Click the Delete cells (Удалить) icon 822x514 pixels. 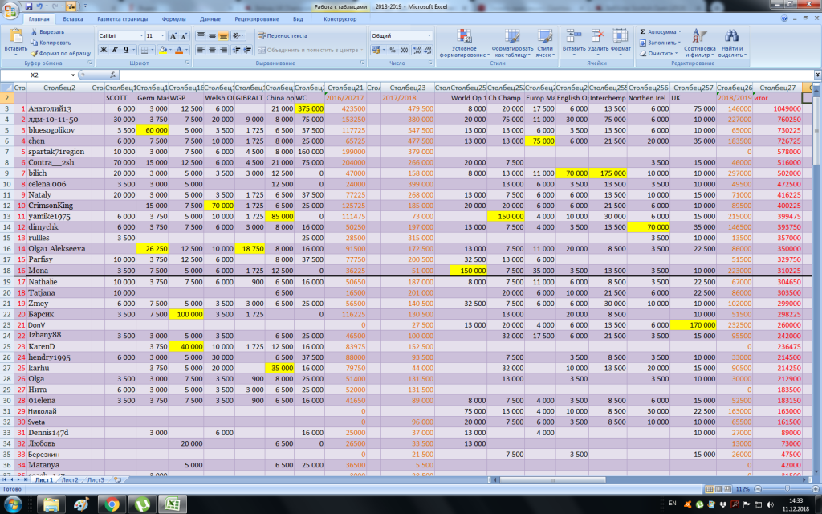(597, 36)
